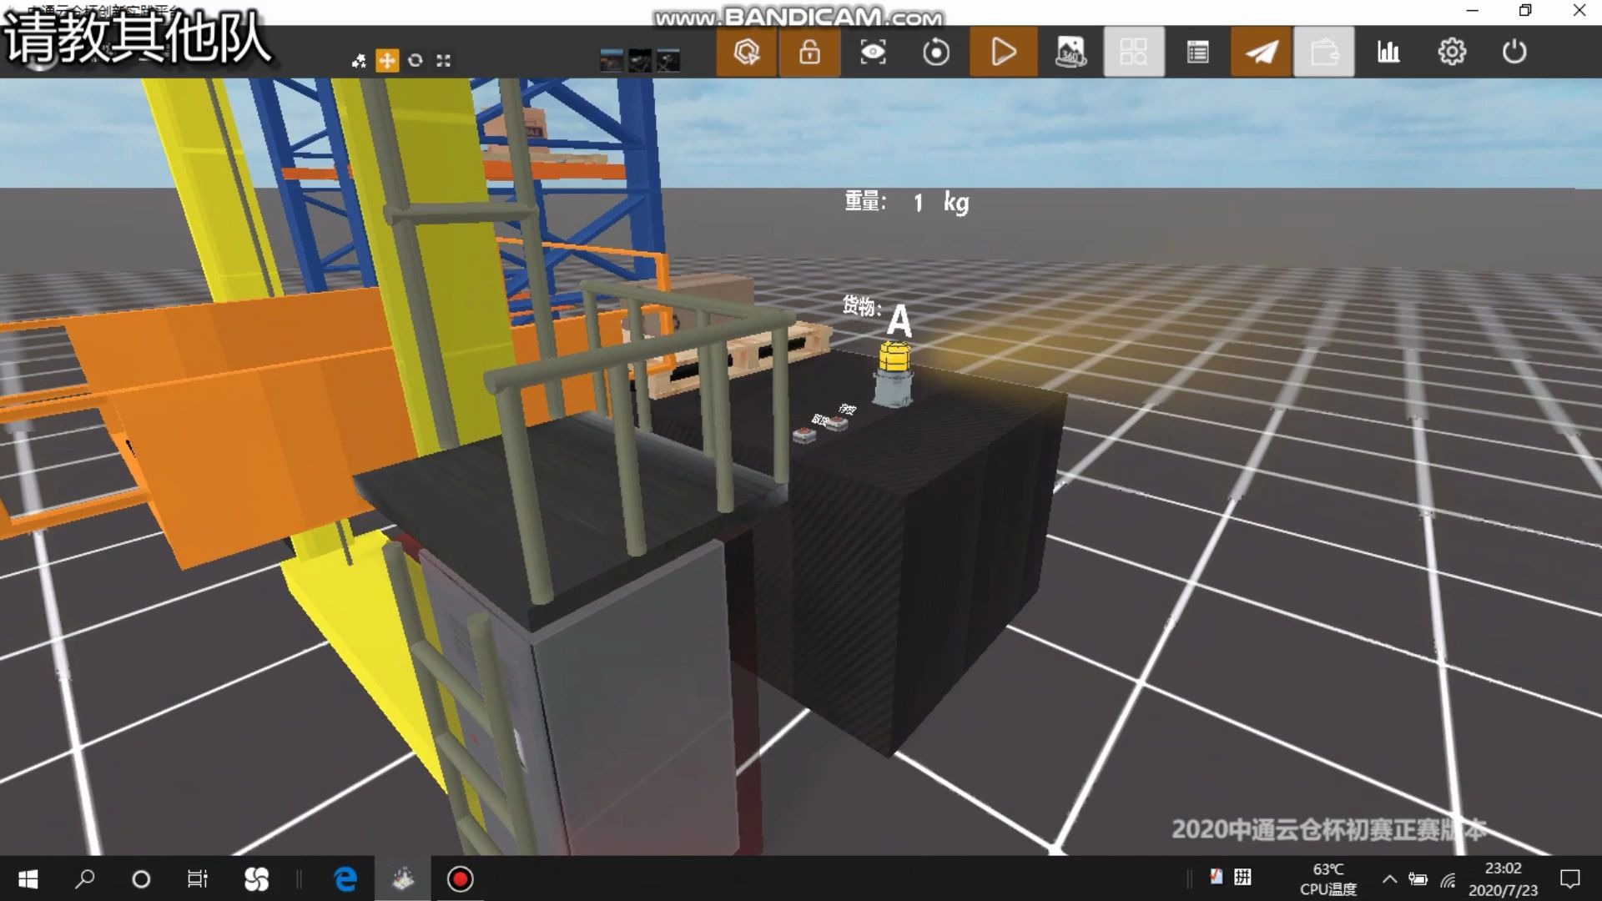Open the bar chart statistics icon
The height and width of the screenshot is (901, 1602).
pyautogui.click(x=1388, y=53)
